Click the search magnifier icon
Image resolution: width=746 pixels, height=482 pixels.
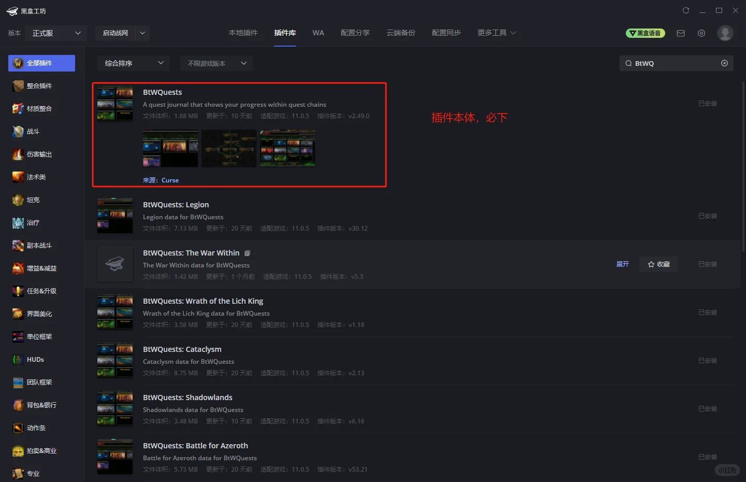click(628, 63)
